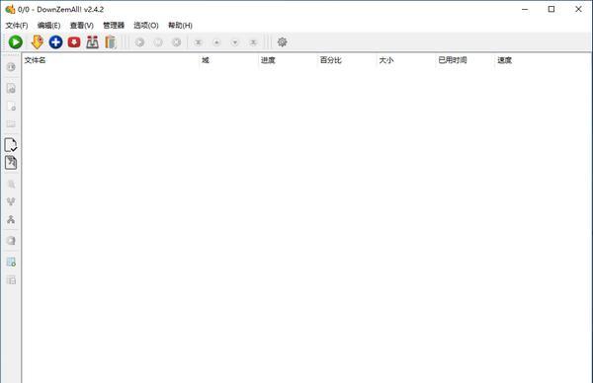
Task: Open the 帮助(H) menu
Action: [180, 26]
